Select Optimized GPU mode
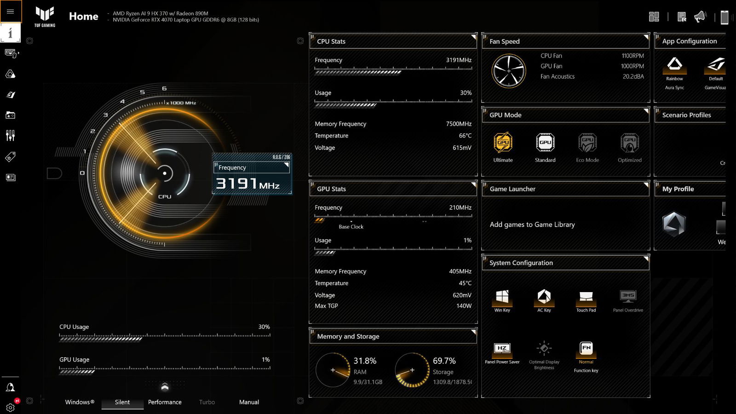This screenshot has height=414, width=736. click(x=630, y=147)
